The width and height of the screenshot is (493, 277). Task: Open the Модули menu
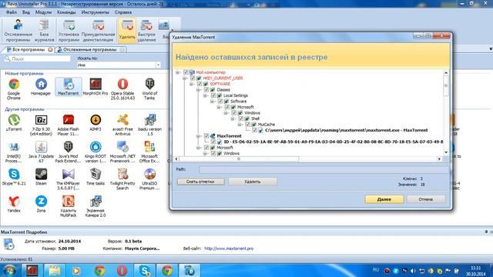pos(43,12)
